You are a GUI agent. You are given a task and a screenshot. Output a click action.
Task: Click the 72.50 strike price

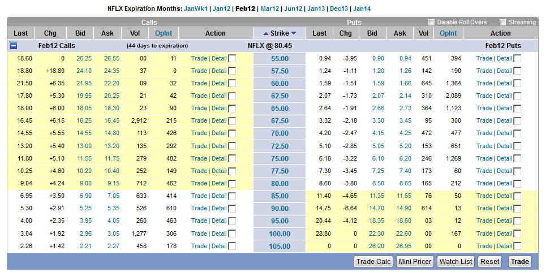click(280, 146)
